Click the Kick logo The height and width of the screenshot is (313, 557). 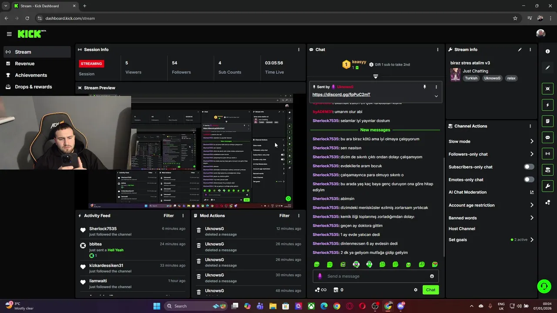click(32, 34)
